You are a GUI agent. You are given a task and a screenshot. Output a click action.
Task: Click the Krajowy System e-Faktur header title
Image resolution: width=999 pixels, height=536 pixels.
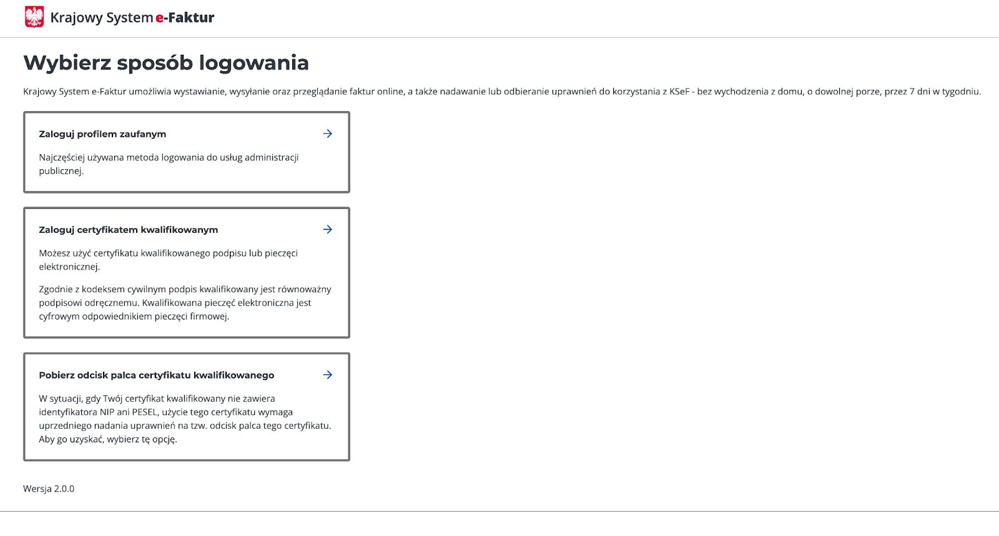[x=132, y=17]
